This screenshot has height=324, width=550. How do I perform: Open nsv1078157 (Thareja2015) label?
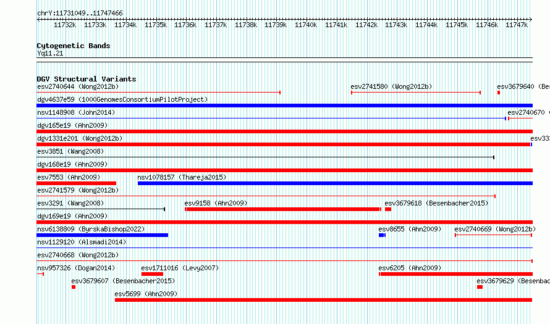[x=182, y=177]
